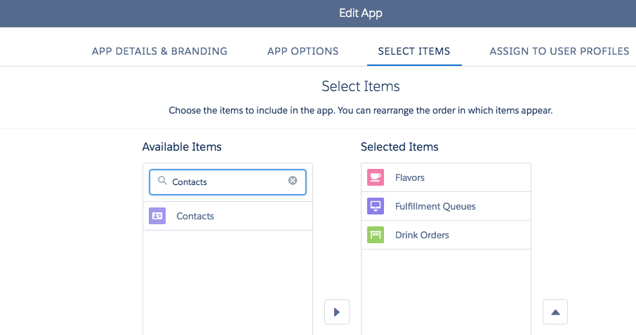636x335 pixels.
Task: Select the Select Items tab
Action: point(414,51)
